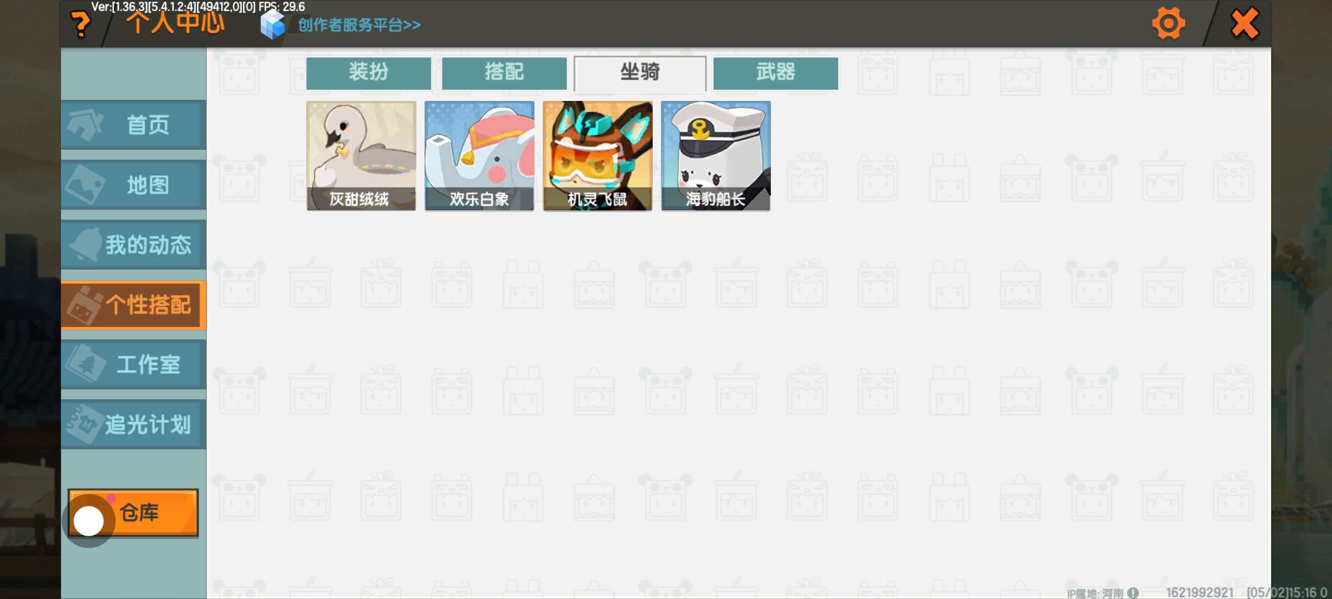The image size is (1332, 599).
Task: Select the 欢乐白象 elephant mount
Action: [x=479, y=156]
